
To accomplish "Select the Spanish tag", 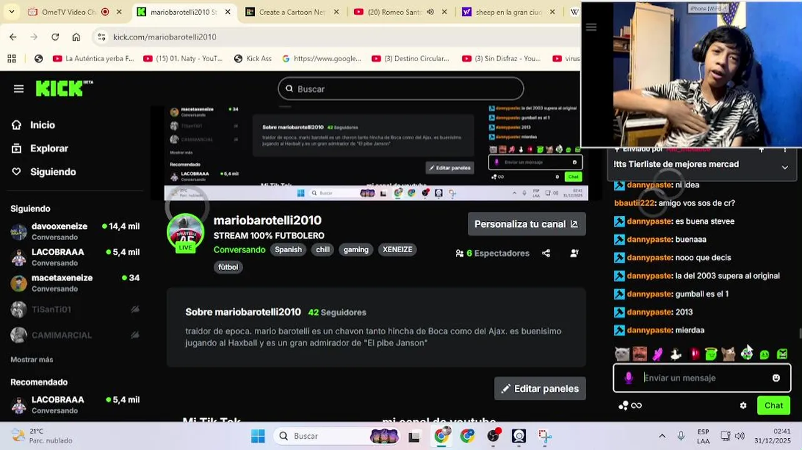I will point(289,249).
